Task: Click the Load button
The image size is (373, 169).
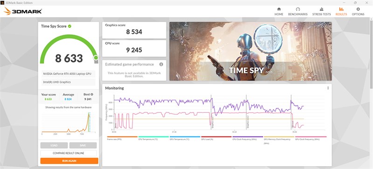Action: pos(54,145)
